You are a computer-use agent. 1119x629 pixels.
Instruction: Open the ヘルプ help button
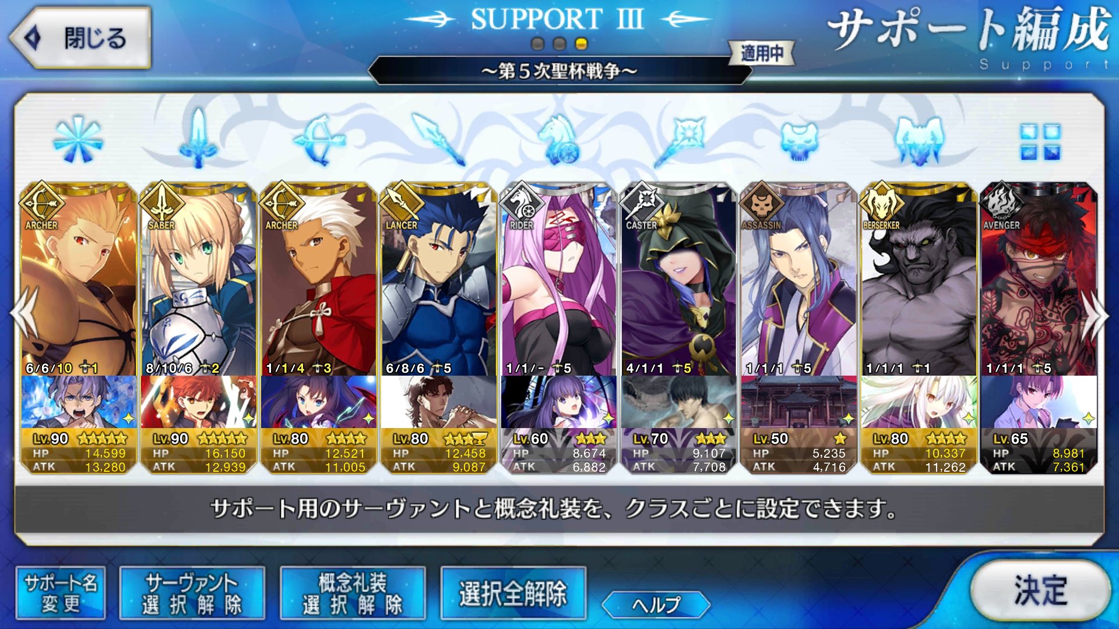[x=656, y=605]
